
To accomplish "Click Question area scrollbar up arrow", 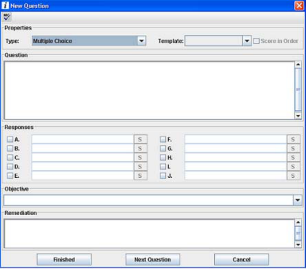I will (x=298, y=65).
